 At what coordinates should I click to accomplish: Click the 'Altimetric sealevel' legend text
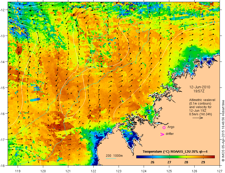pos(202,100)
